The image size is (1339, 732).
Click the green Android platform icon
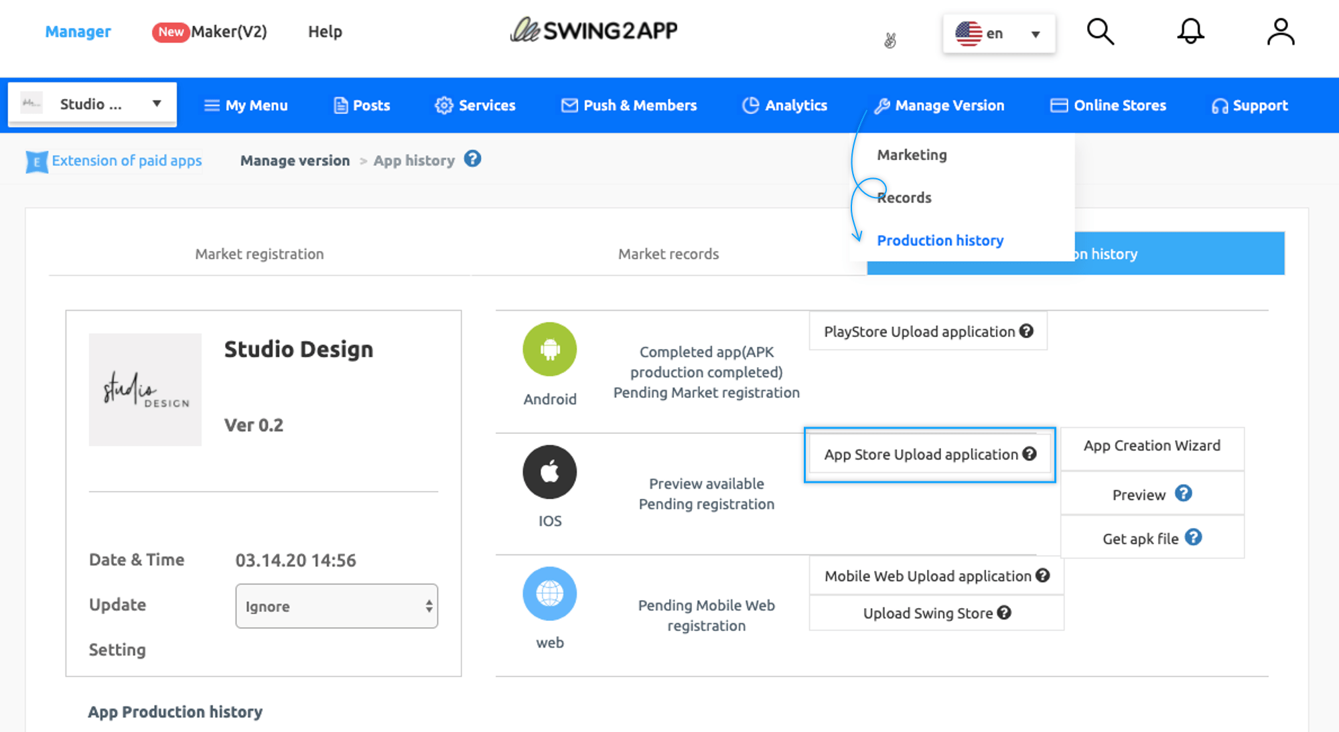(549, 349)
